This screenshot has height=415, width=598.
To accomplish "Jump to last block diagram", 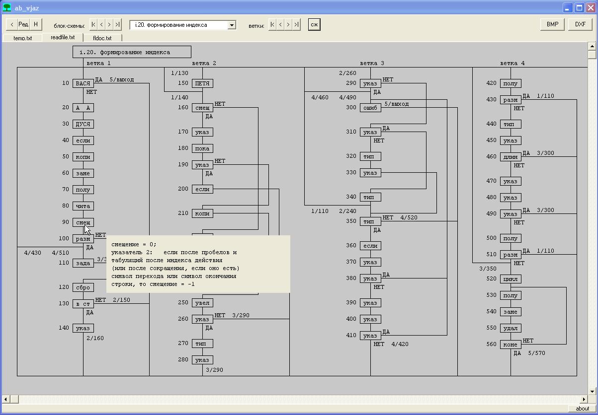I will coord(117,24).
